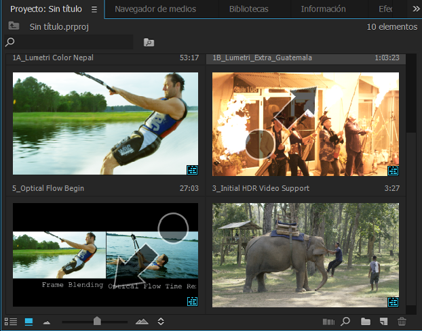Click the New Item icon
Image resolution: width=422 pixels, height=331 pixels.
[383, 322]
